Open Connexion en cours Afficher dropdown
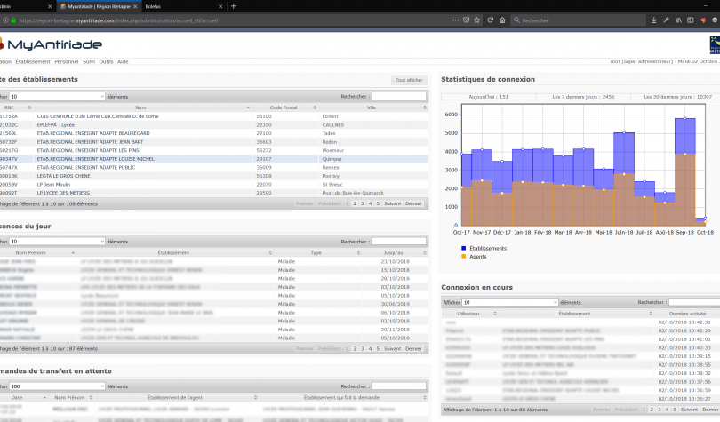 click(509, 302)
